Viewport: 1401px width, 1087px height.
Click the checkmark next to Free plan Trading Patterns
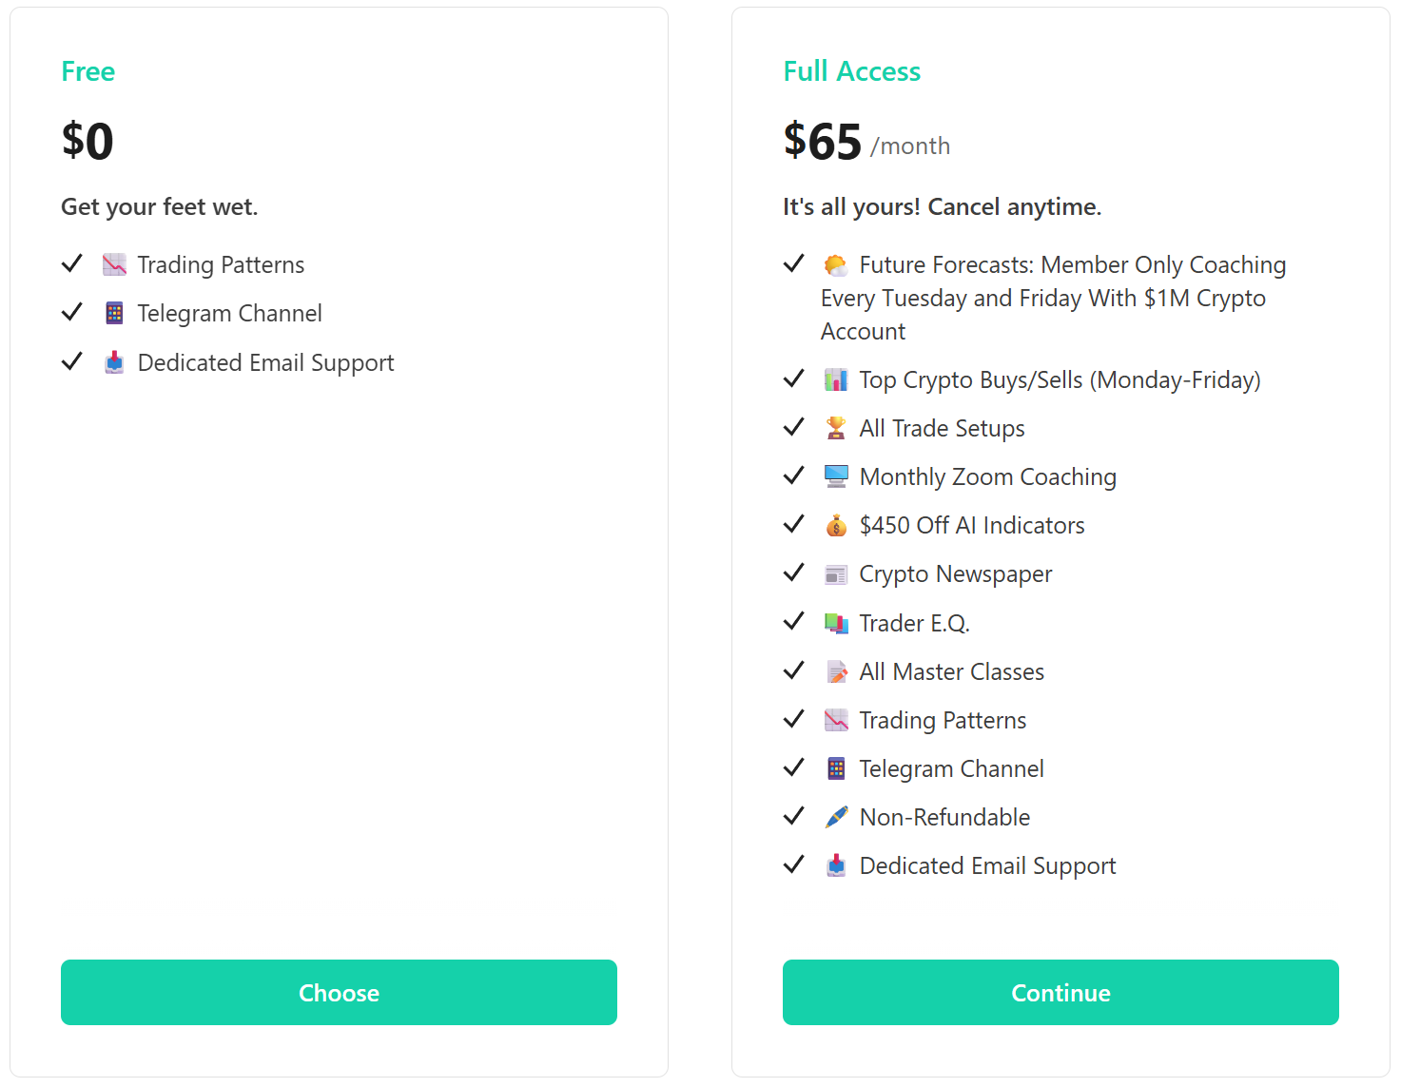pyautogui.click(x=72, y=263)
